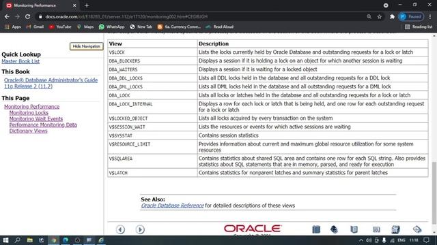
Task: Go to next page using right arrow icon
Action: pyautogui.click(x=140, y=229)
